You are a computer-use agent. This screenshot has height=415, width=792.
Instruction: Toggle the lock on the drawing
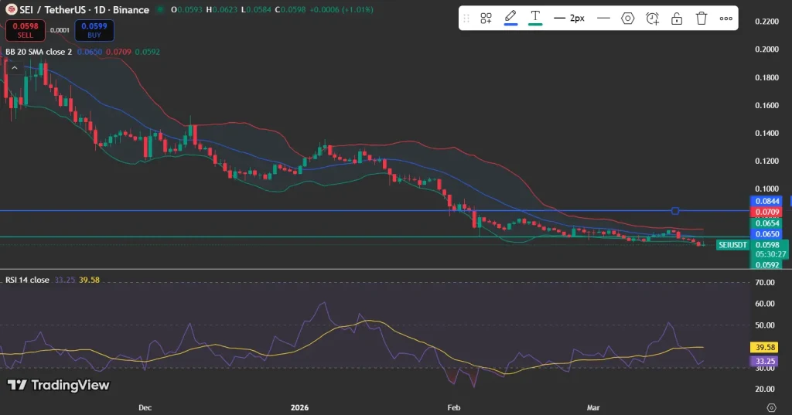tap(677, 19)
